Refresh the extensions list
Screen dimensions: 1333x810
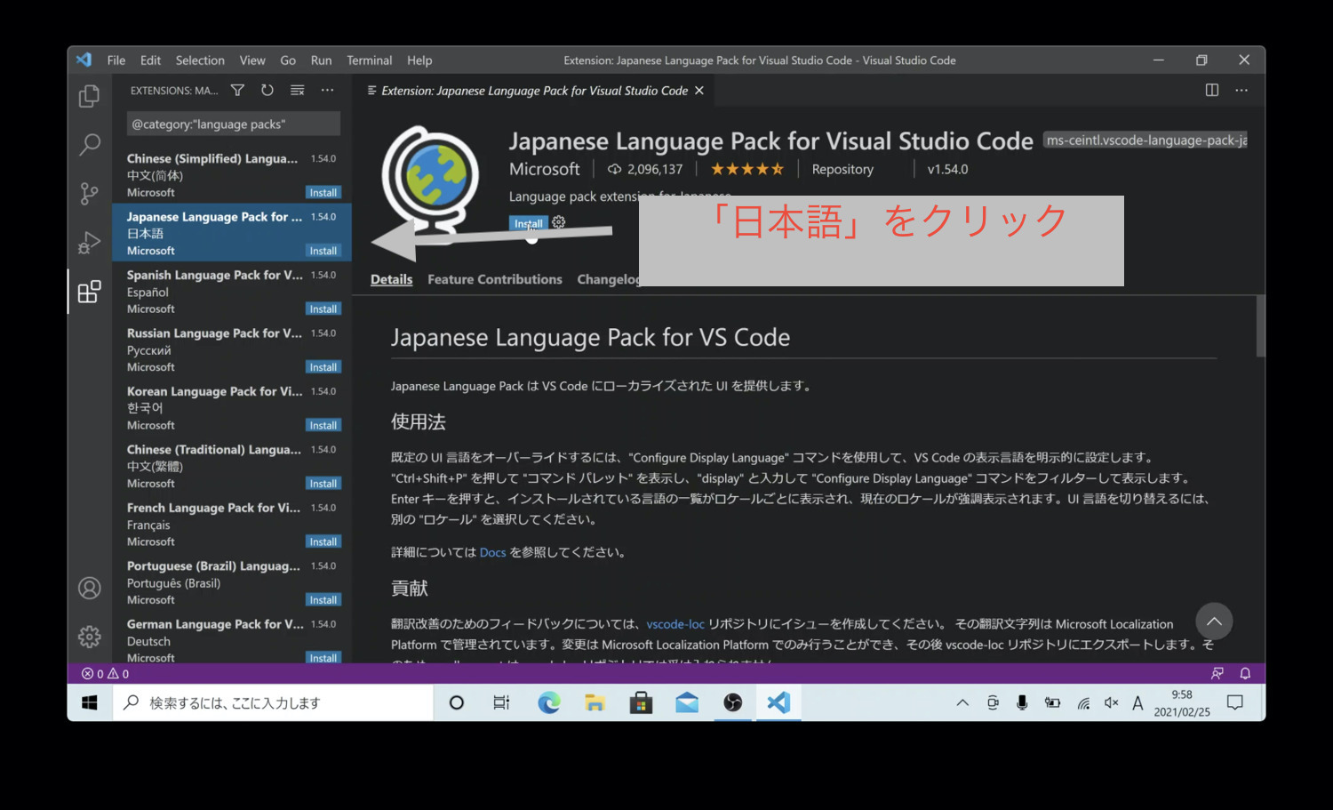point(267,90)
